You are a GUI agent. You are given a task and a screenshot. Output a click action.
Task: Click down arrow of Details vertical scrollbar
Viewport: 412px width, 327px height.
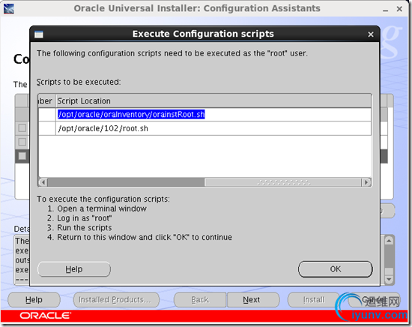click(x=389, y=279)
